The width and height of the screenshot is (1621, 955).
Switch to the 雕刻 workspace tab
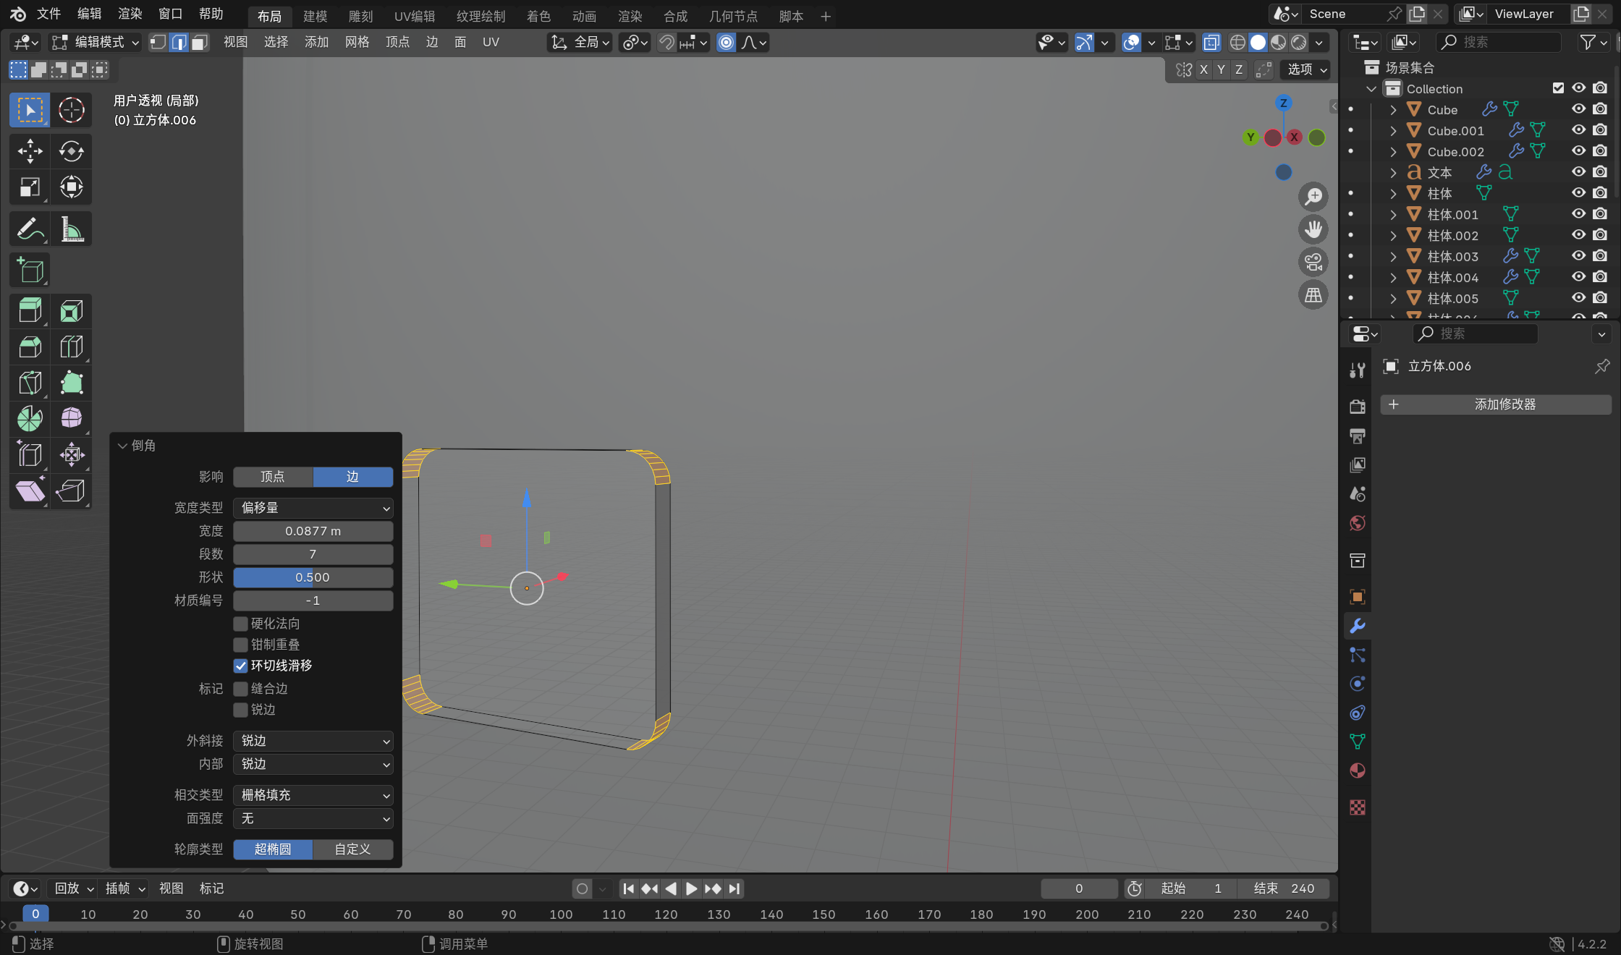(360, 16)
